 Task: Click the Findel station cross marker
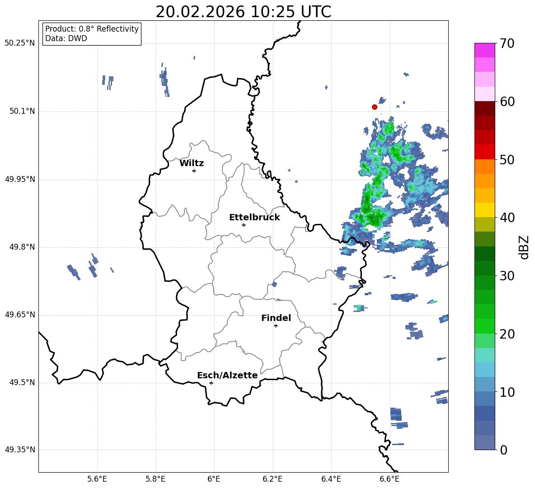coord(276,326)
